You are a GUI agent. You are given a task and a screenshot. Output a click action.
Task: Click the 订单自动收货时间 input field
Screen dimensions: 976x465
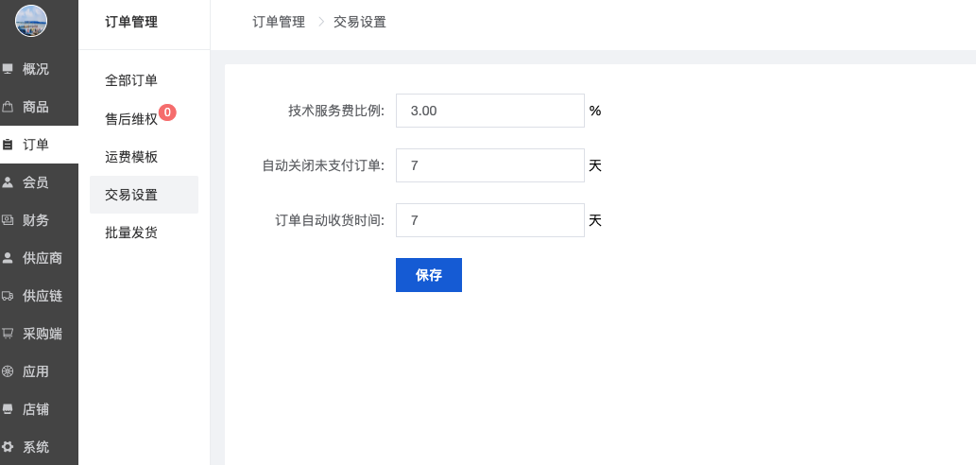point(490,220)
